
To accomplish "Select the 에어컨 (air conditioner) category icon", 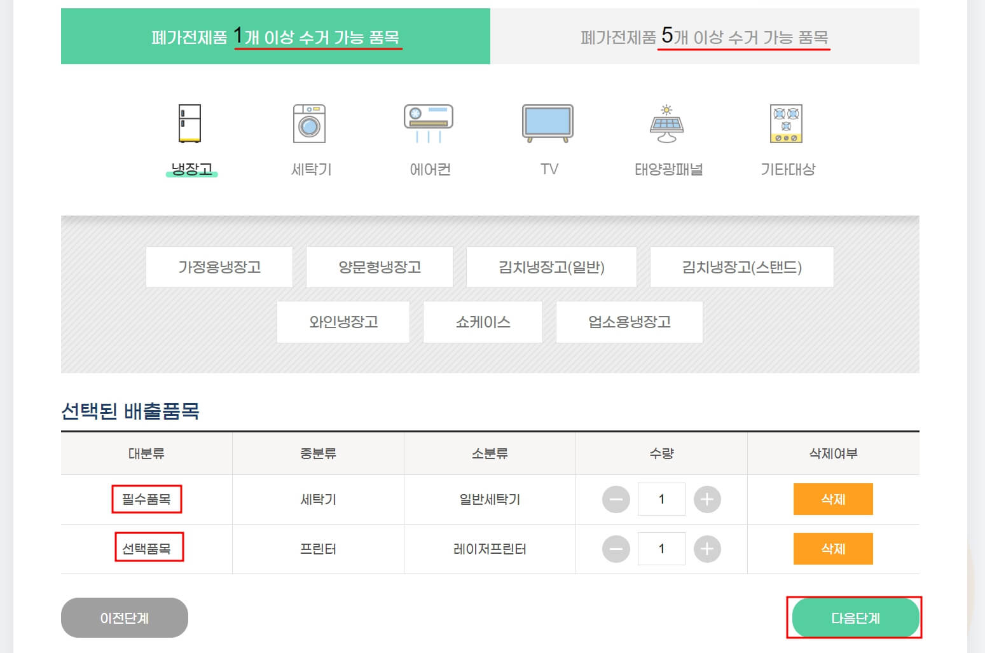I will click(428, 137).
